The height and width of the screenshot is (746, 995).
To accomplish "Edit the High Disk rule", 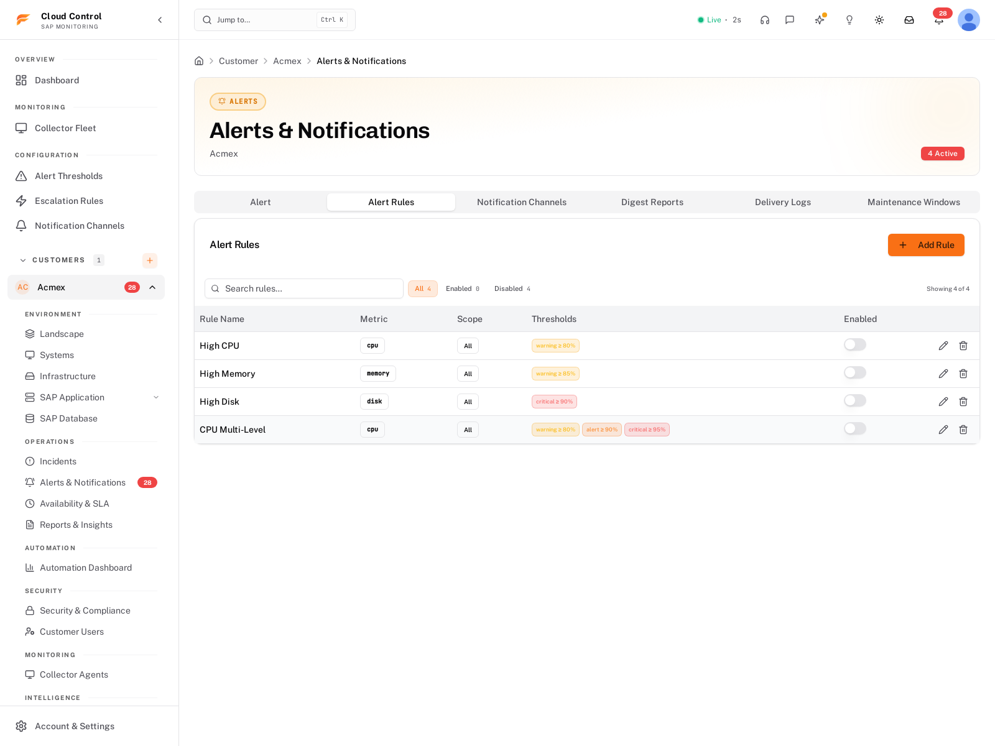I will click(x=943, y=402).
